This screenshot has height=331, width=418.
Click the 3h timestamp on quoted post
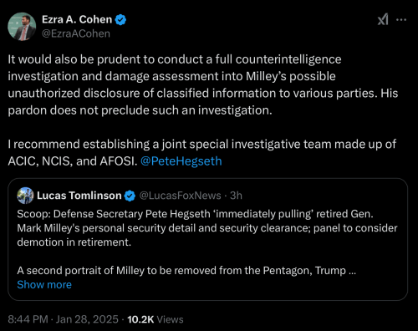[x=236, y=196]
